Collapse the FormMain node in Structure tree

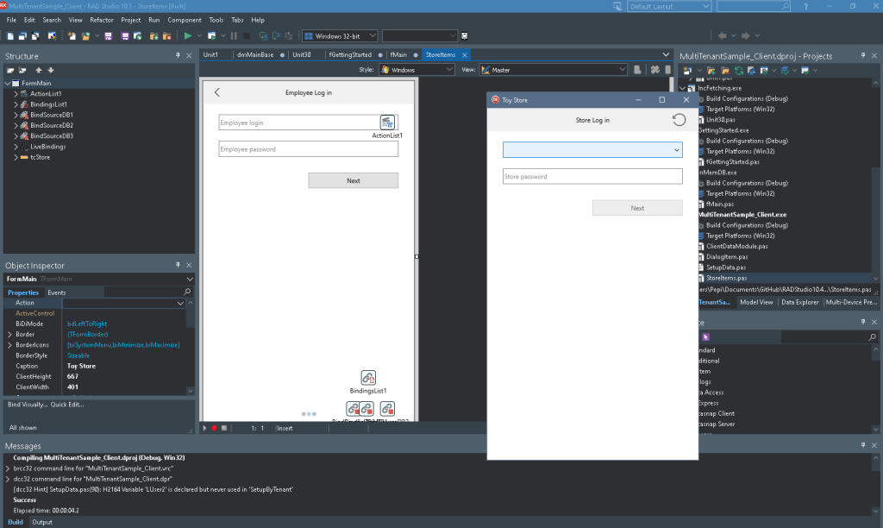8,84
